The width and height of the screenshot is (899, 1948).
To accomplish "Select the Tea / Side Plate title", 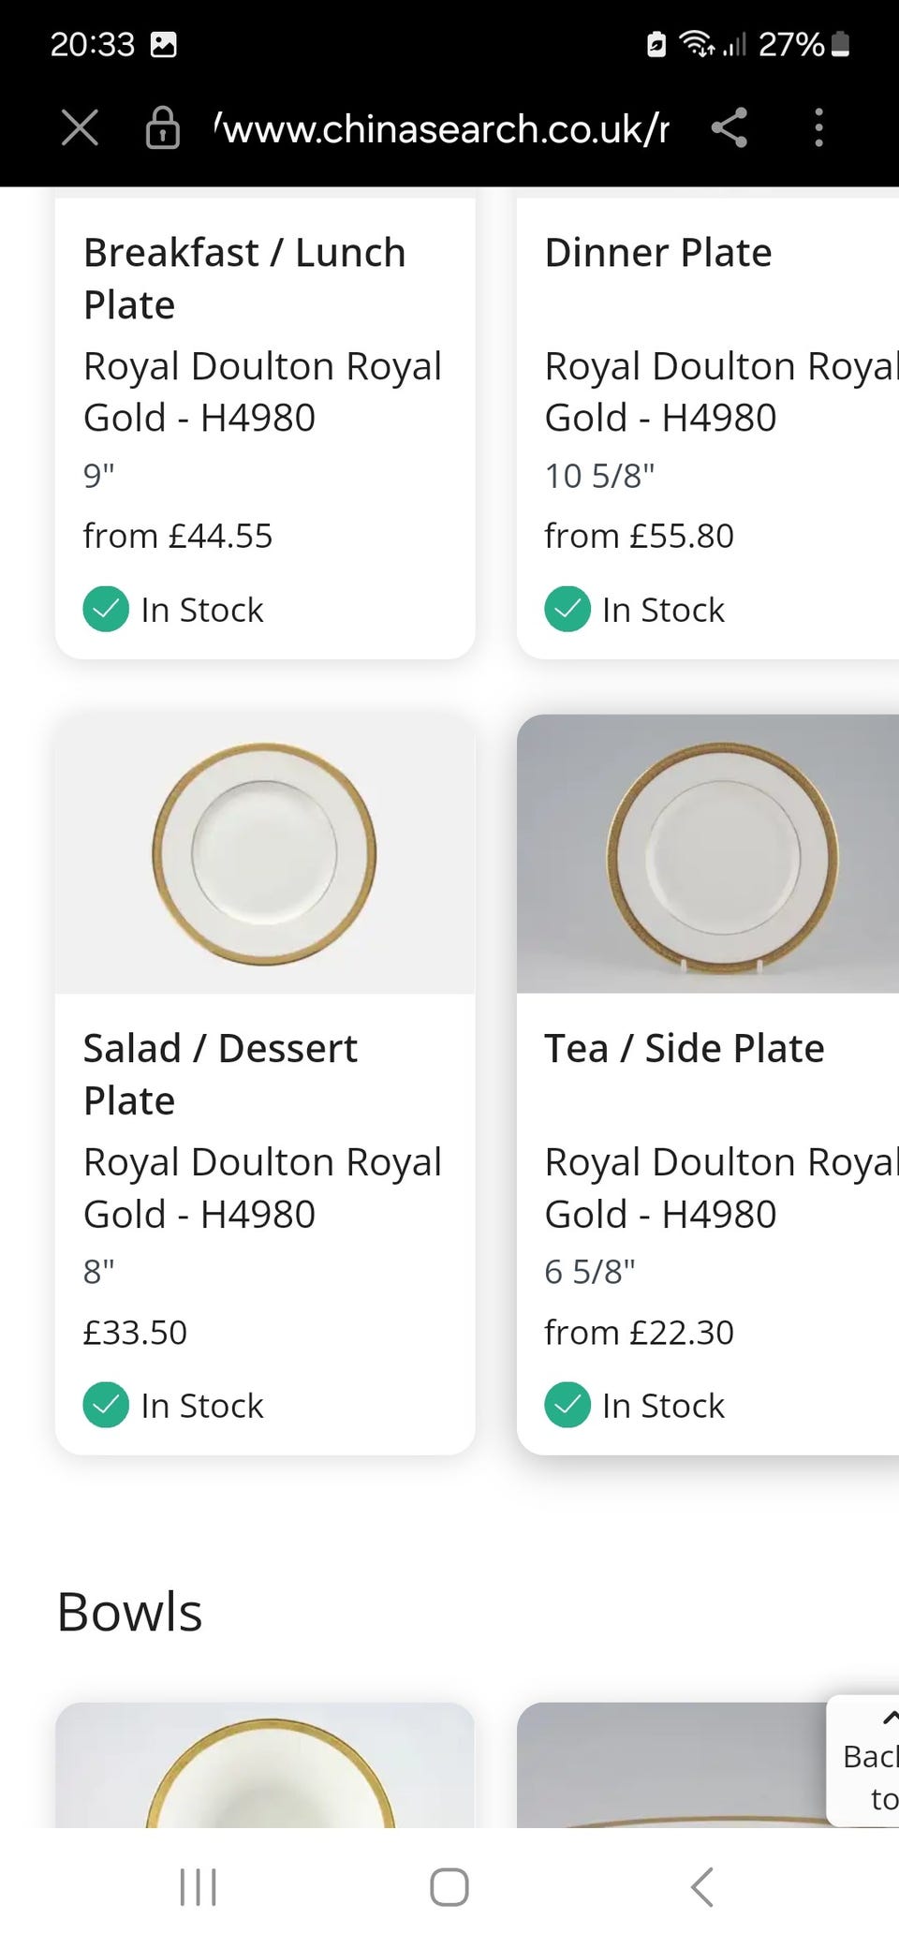I will click(685, 1049).
